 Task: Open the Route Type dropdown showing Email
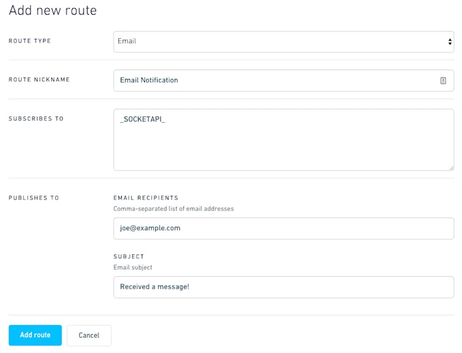click(x=283, y=42)
